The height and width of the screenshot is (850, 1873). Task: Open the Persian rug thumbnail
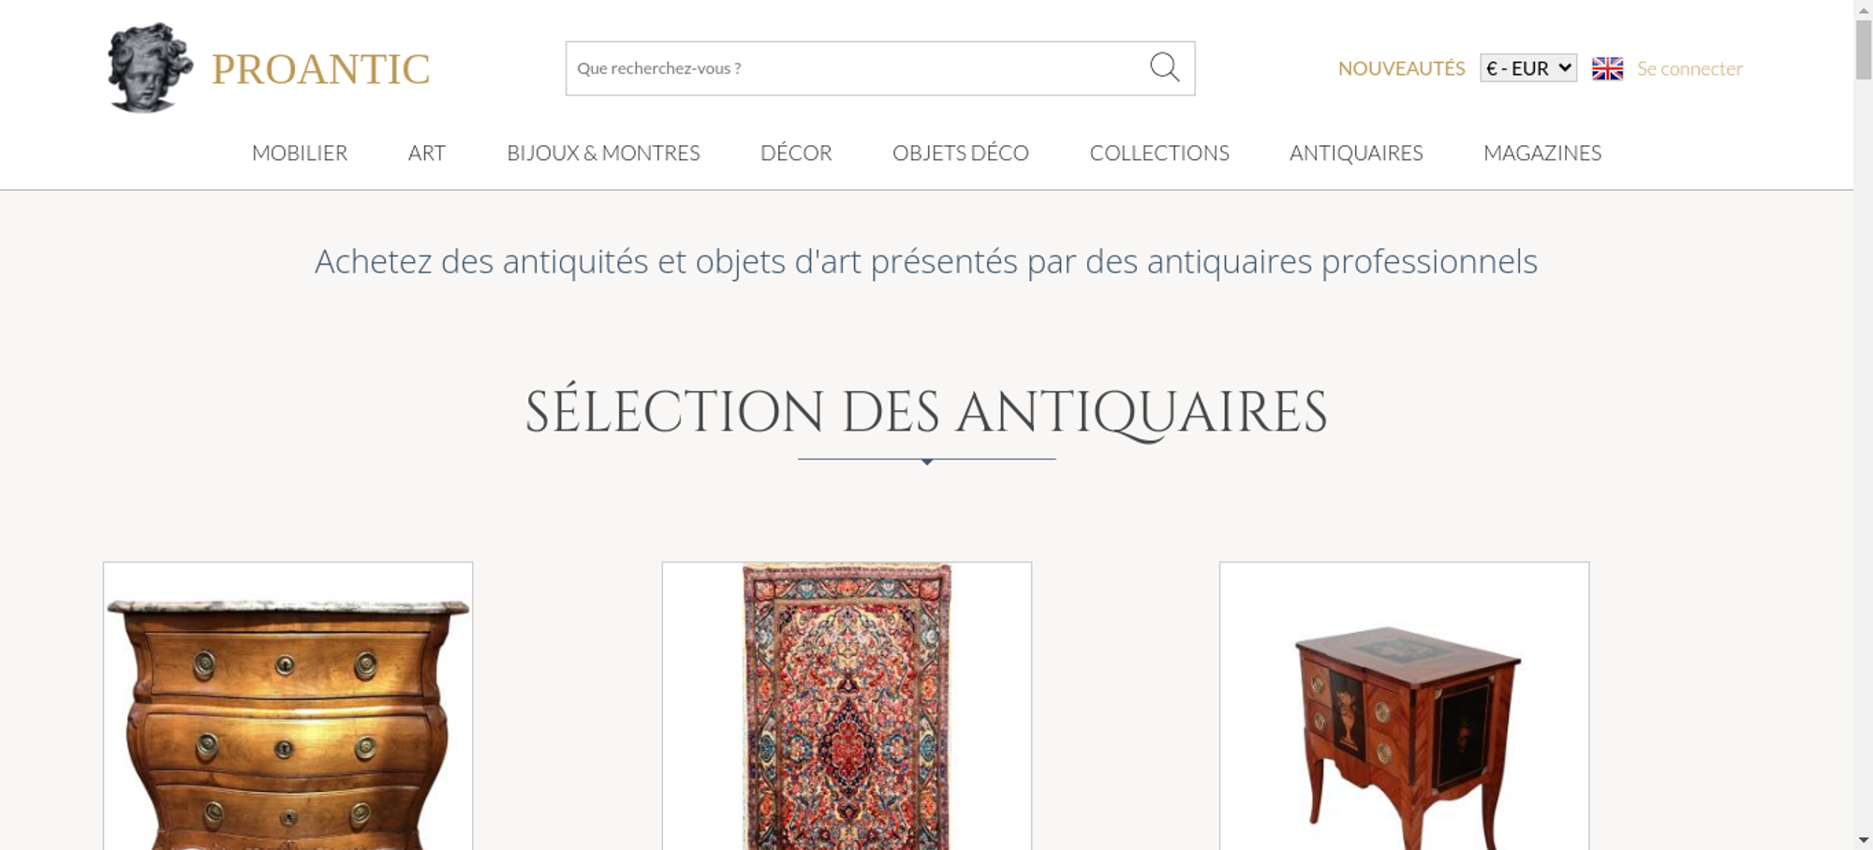pos(847,711)
